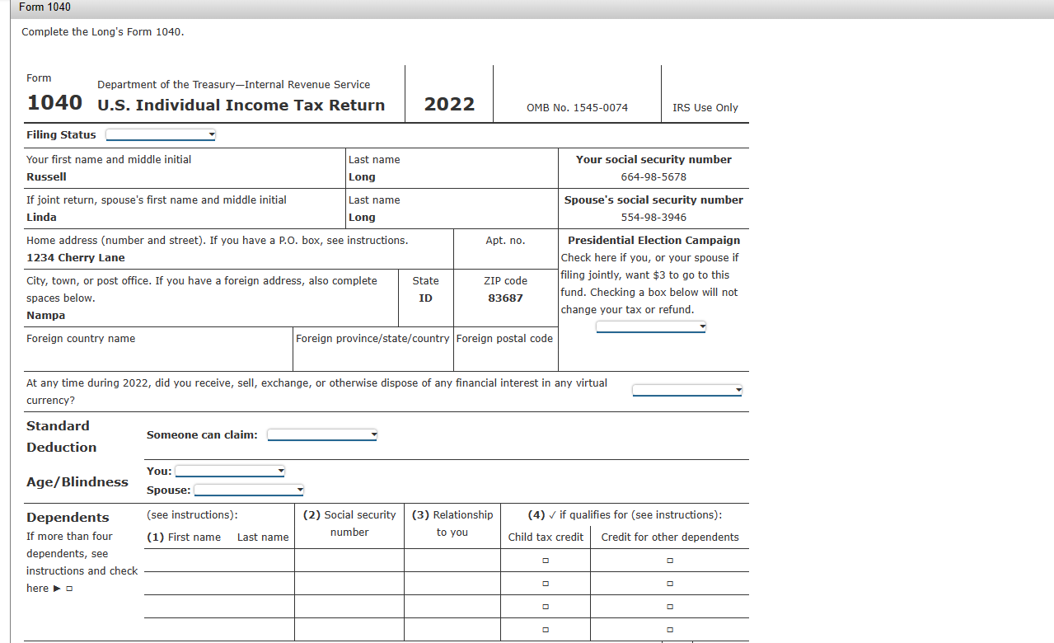
Task: Click the 'Standard Deduction' section heading
Action: click(x=61, y=437)
